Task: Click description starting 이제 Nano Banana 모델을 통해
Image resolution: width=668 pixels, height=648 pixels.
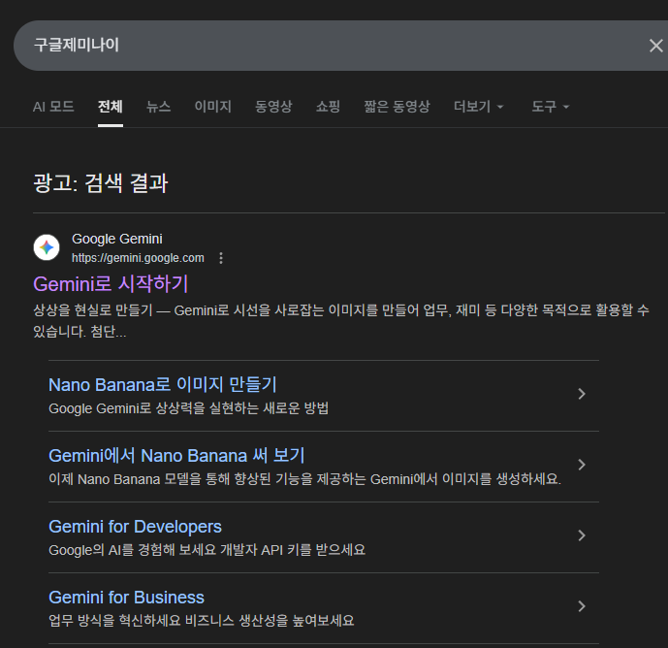Action: 304,479
